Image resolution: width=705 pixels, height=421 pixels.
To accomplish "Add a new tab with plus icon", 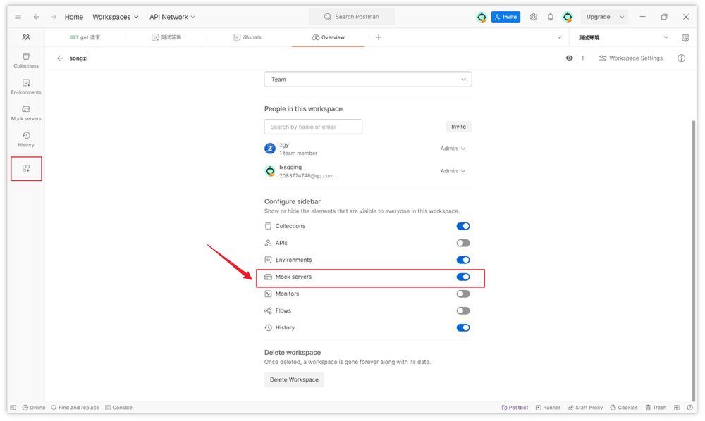I will click(379, 37).
